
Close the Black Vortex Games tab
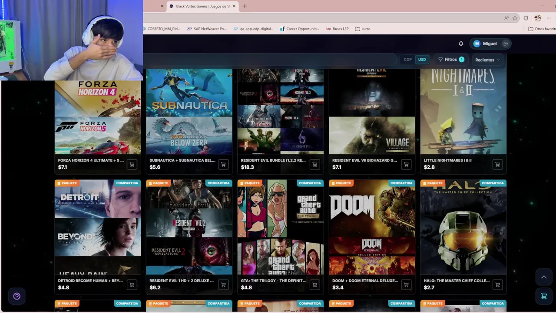(234, 6)
